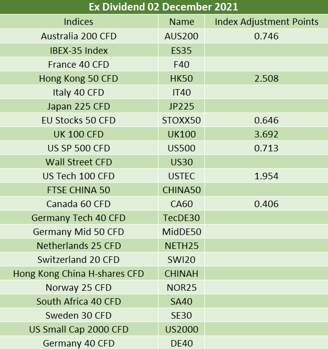Select the Indices column header
The height and width of the screenshot is (349, 328).
click(78, 22)
